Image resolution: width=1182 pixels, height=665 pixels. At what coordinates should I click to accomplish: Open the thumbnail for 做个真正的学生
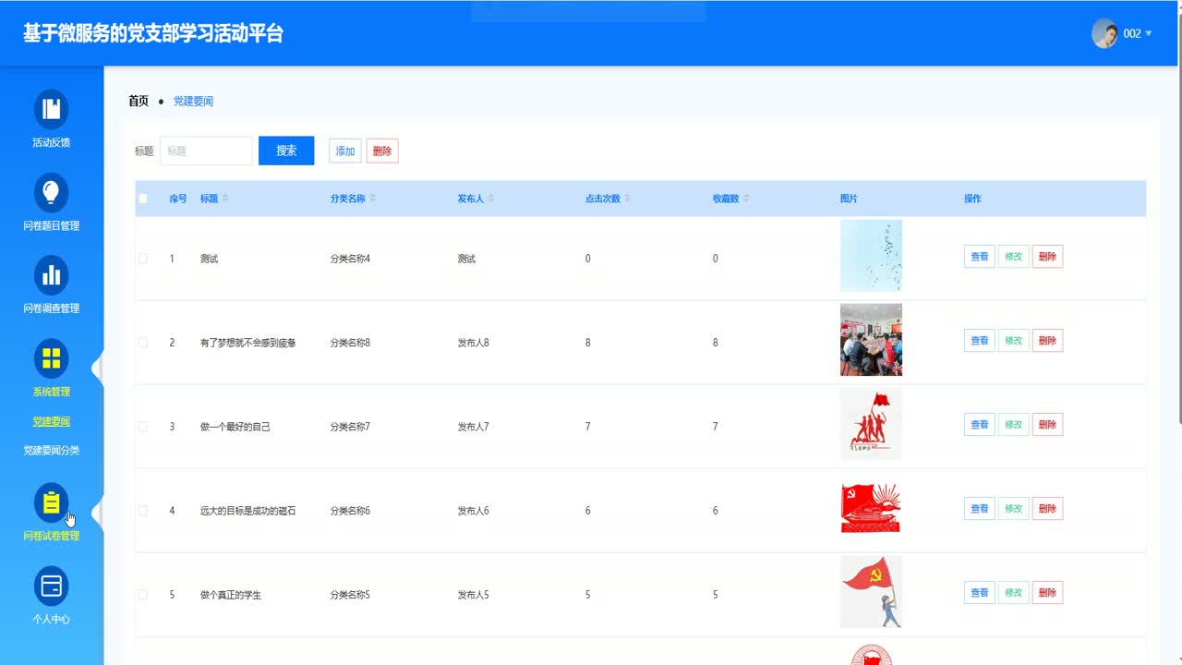(871, 592)
